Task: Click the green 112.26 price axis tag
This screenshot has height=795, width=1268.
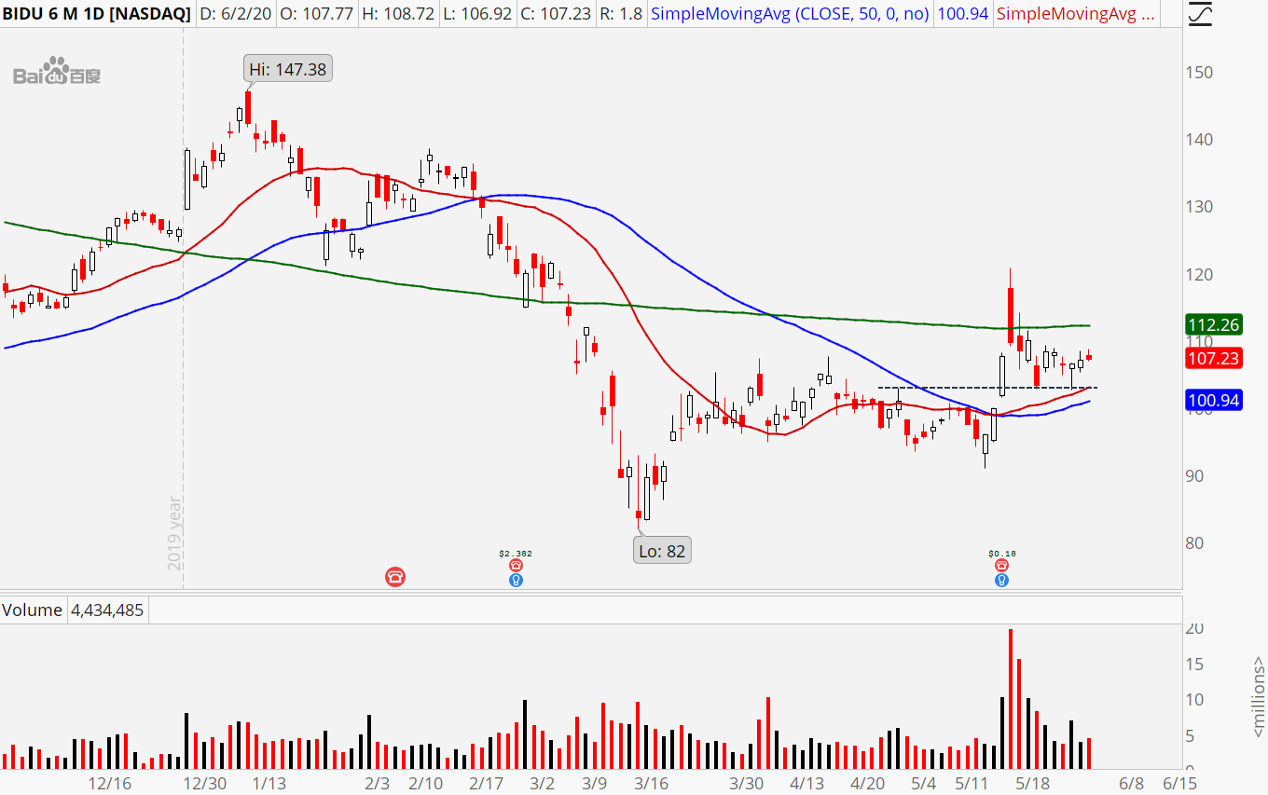Action: (1212, 325)
